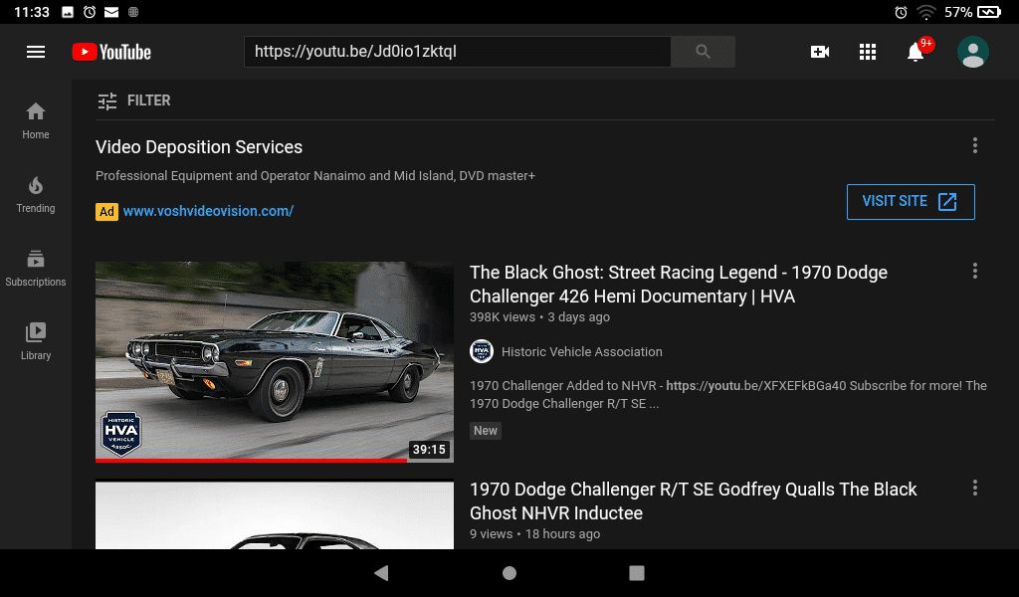Go to YouTube home via logo
This screenshot has width=1019, height=597.
pyautogui.click(x=111, y=52)
